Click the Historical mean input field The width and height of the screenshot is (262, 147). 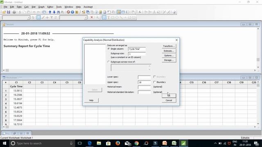pos(144,87)
